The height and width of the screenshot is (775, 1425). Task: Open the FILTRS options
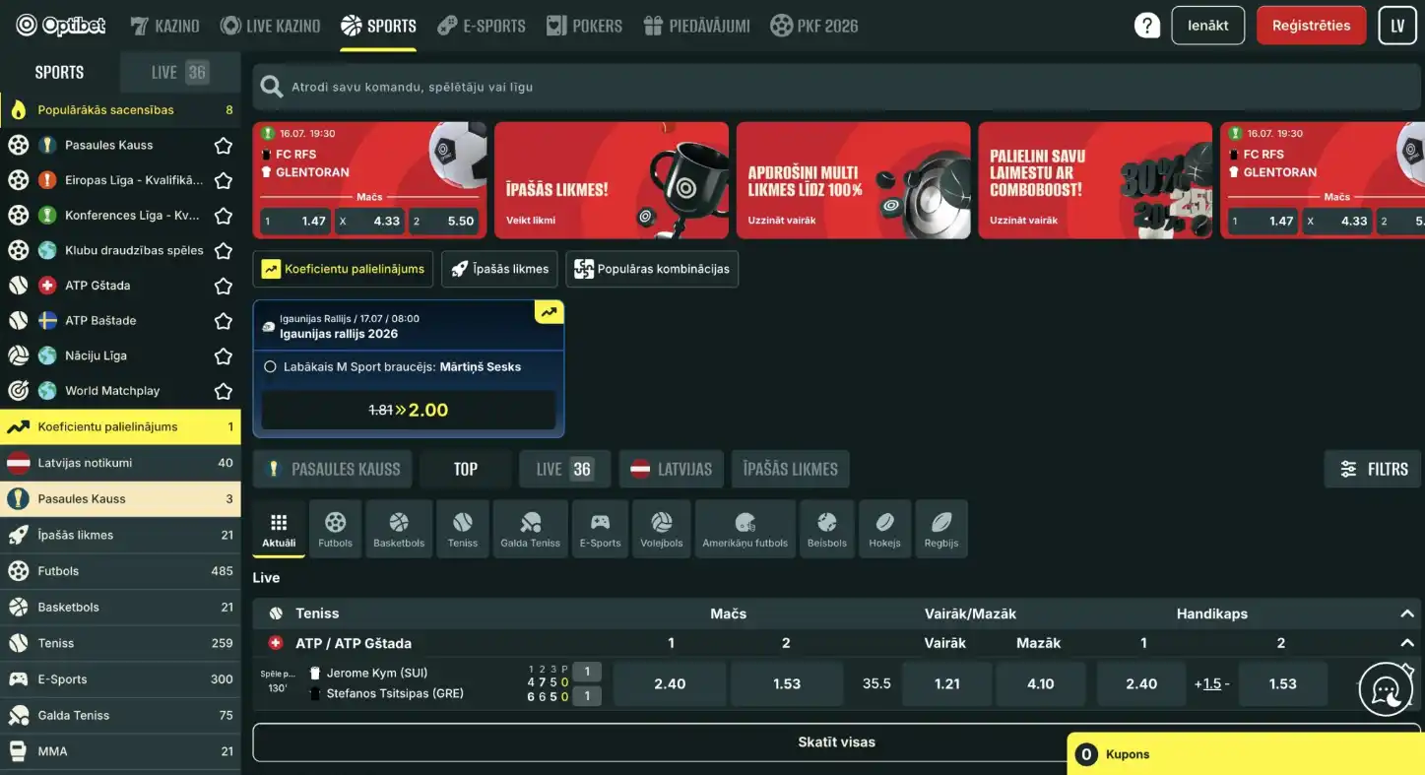(x=1373, y=470)
